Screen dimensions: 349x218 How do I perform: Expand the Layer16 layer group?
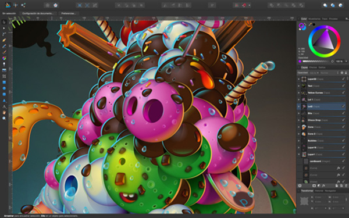coord(299,148)
